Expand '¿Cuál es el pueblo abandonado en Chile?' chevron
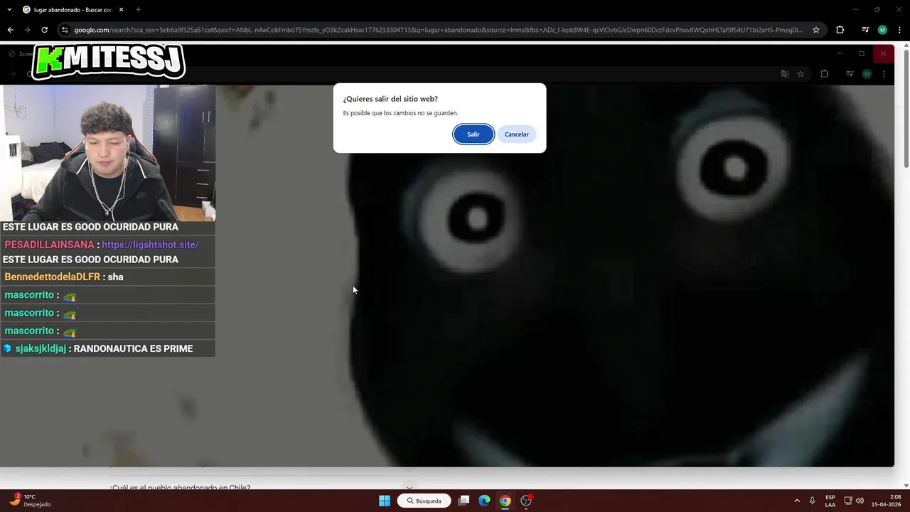The width and height of the screenshot is (910, 512). pyautogui.click(x=408, y=488)
